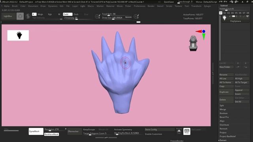Open the Dynamics menu
Screen dimensions: 253x142
coord(53,6)
